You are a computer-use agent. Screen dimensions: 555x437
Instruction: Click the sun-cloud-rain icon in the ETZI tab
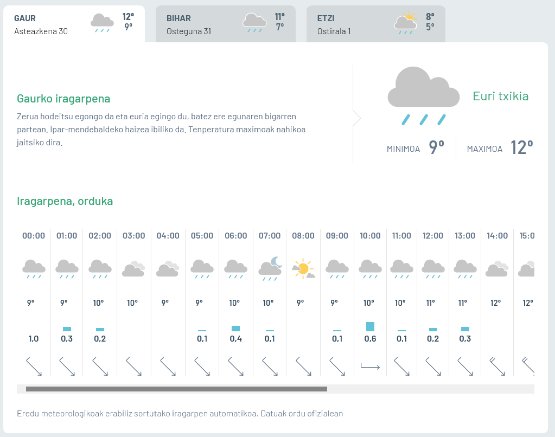(x=406, y=23)
